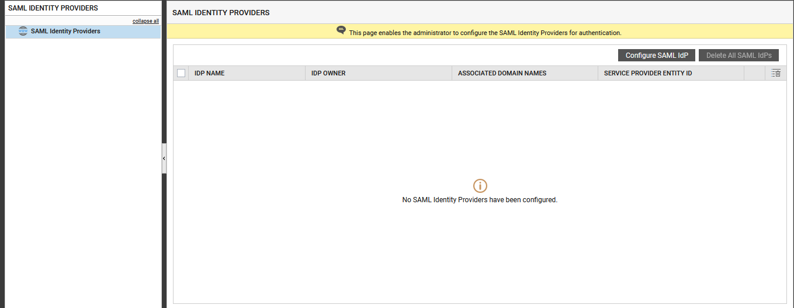Click the 'No SAML Identity Providers' message text
The height and width of the screenshot is (308, 794).
click(480, 200)
